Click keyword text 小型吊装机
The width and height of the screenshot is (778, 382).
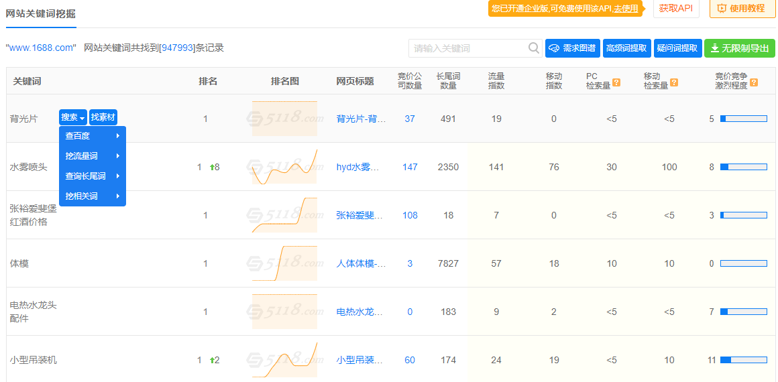34,360
